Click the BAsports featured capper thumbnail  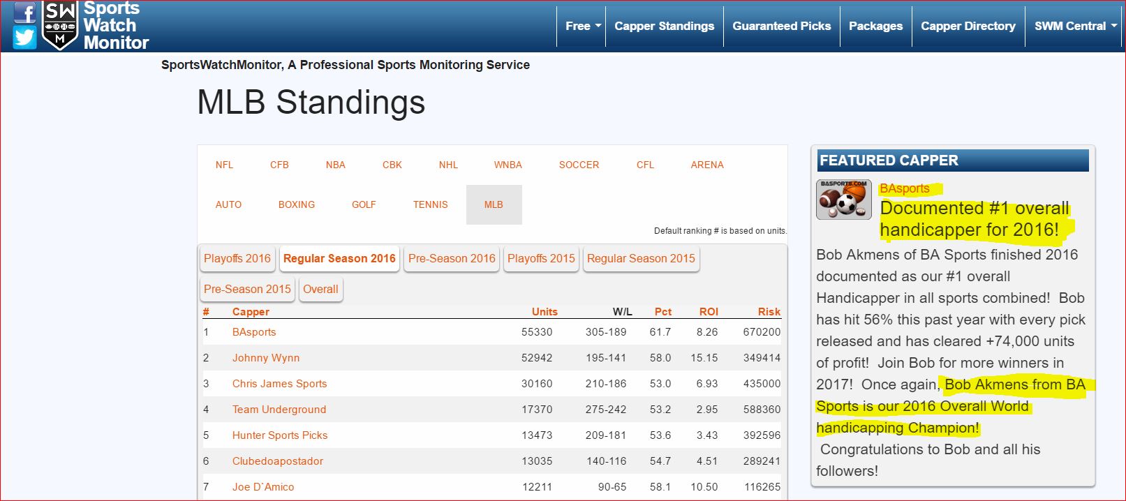point(844,200)
